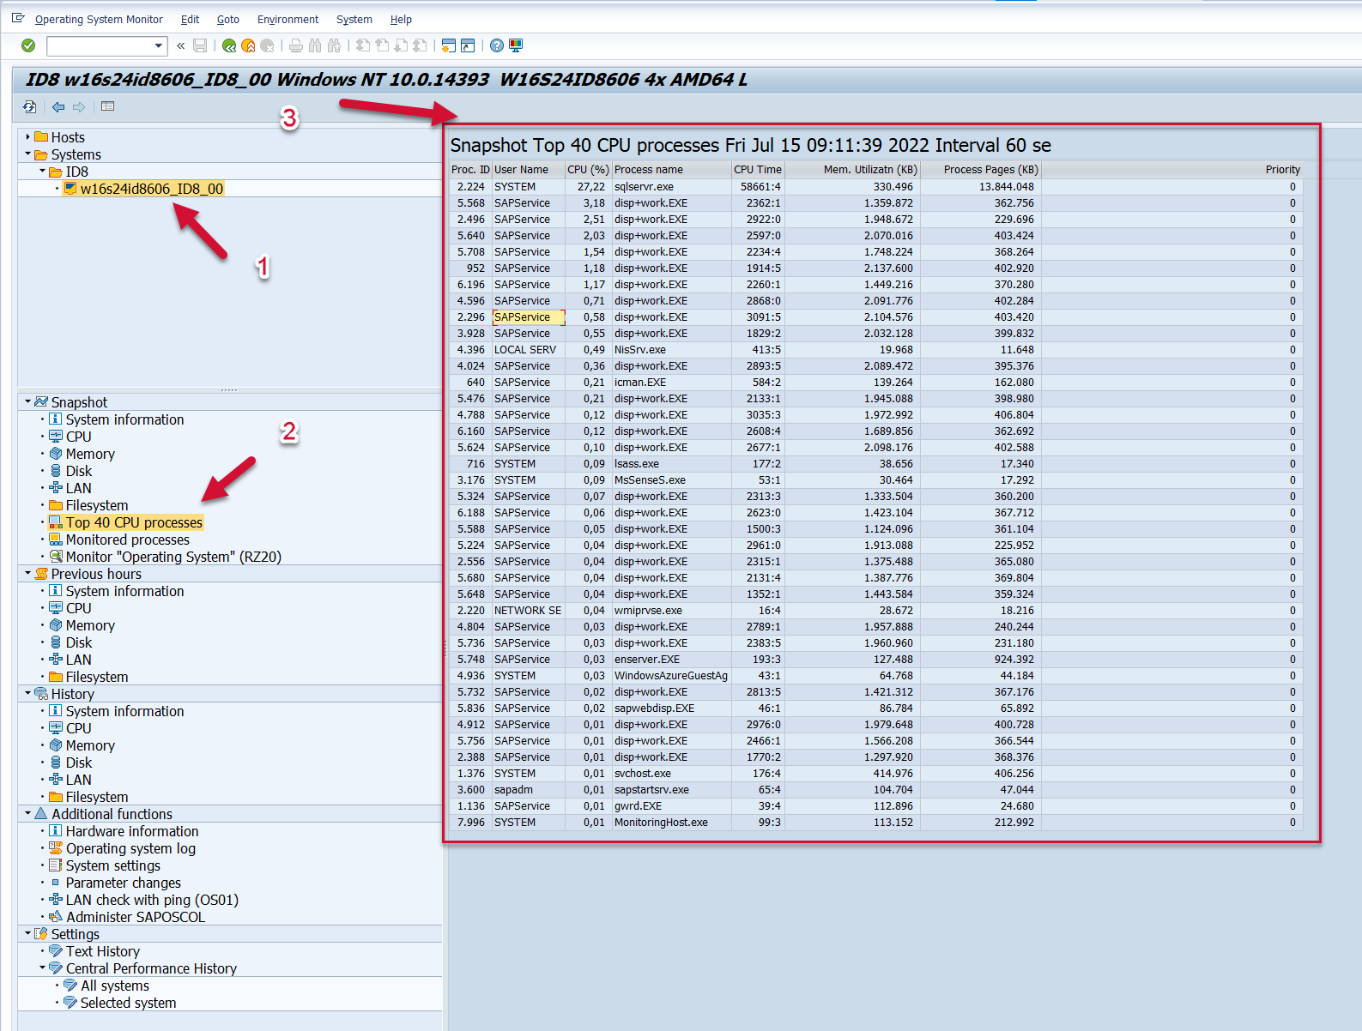Open the Environment menu

click(x=288, y=19)
